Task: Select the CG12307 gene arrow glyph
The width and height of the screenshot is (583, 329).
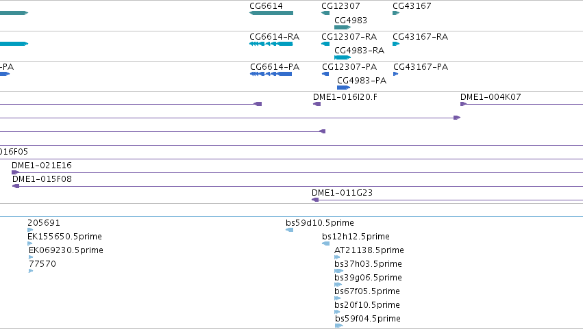Action: coord(325,13)
